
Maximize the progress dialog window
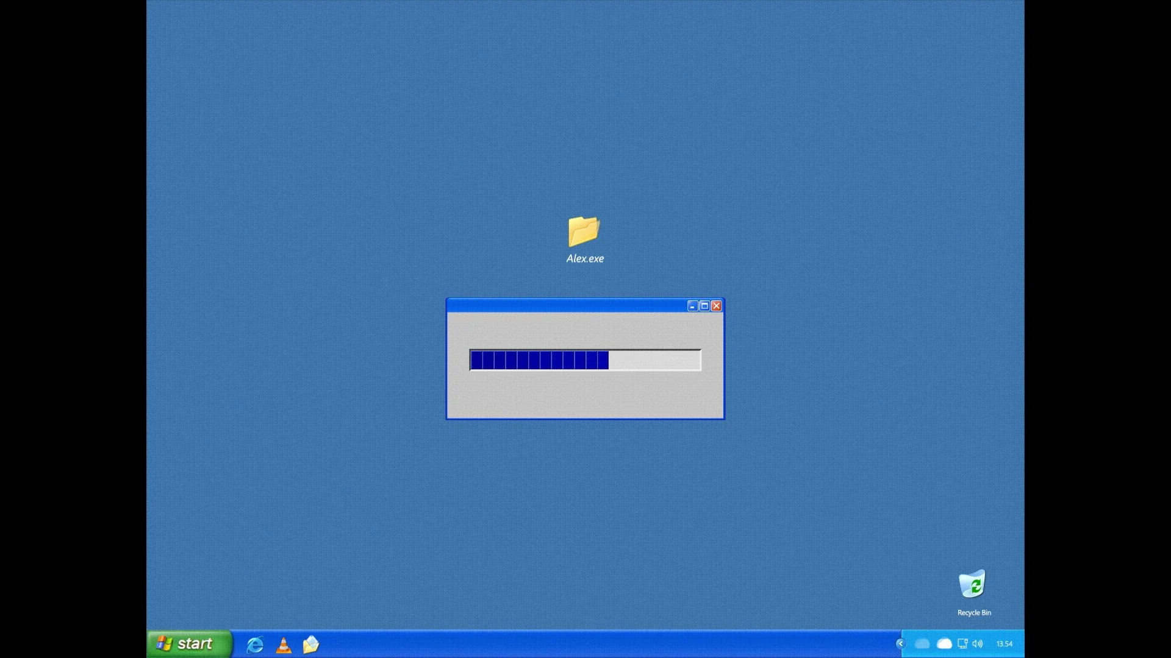click(704, 306)
